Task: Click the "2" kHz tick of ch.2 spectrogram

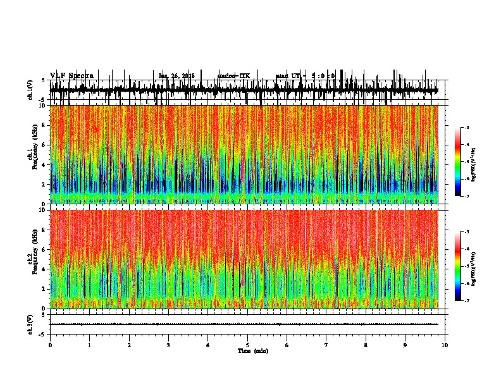Action: pos(44,289)
